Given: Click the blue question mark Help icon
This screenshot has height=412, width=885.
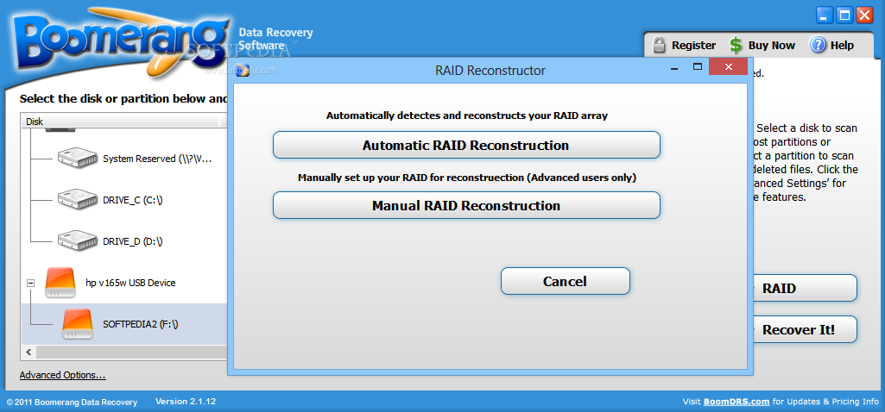Looking at the screenshot, I should pos(818,45).
